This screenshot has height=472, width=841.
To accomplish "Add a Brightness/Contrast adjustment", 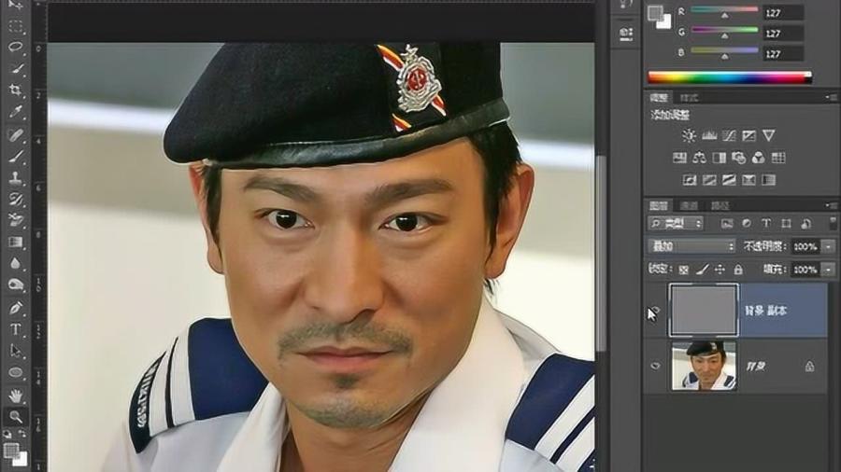I will coord(689,135).
